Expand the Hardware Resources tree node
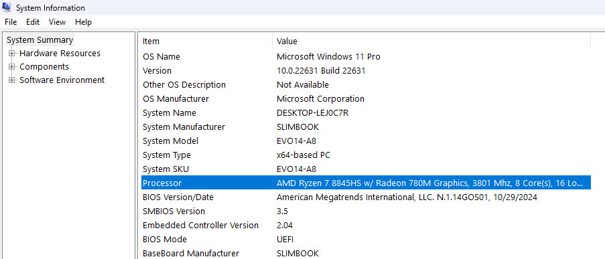The height and width of the screenshot is (259, 605). click(x=11, y=54)
